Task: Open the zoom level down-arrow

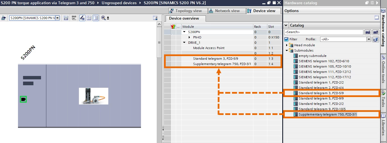Action: click(108, 18)
